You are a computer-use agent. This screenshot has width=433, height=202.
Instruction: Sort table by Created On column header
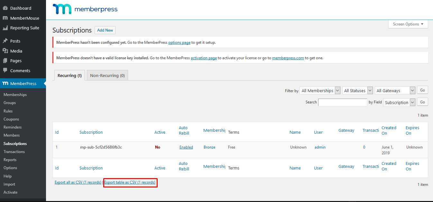pos(389,130)
